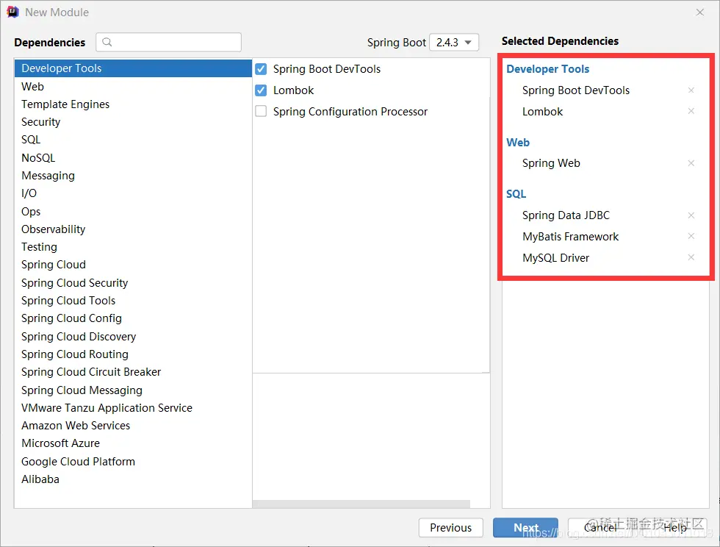The width and height of the screenshot is (720, 547).
Task: Select the SQL category in list
Action: pos(133,140)
